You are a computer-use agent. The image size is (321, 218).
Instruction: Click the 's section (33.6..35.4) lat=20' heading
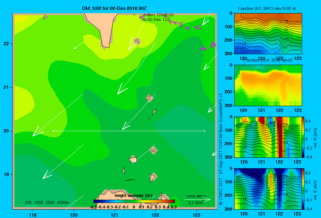tap(268, 60)
